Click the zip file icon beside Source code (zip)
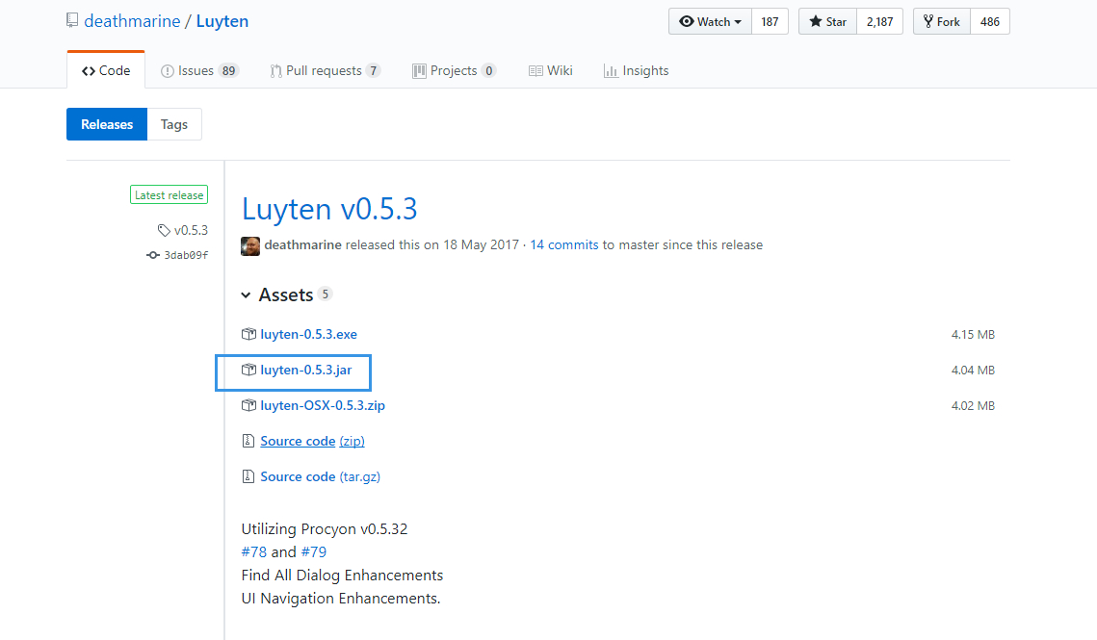 [x=248, y=441]
